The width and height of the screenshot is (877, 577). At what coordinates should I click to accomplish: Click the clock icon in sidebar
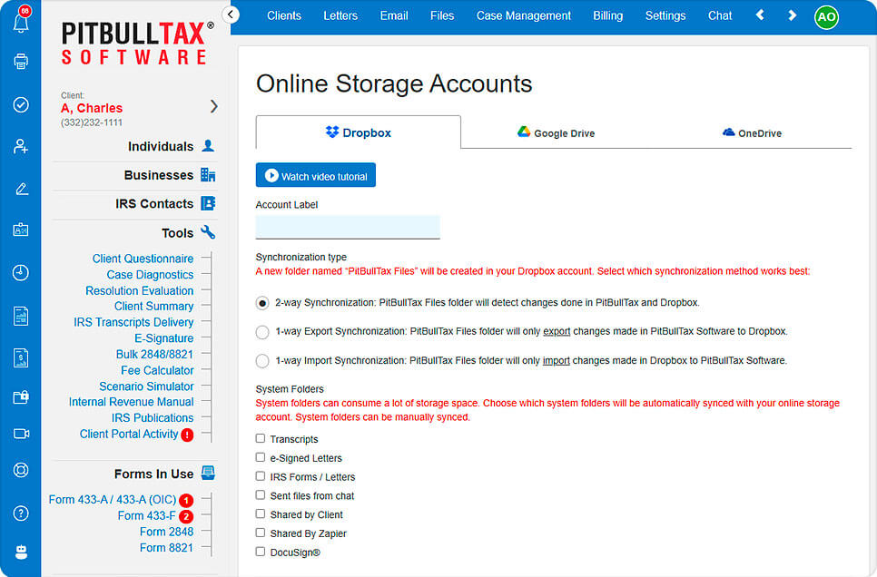tap(21, 272)
